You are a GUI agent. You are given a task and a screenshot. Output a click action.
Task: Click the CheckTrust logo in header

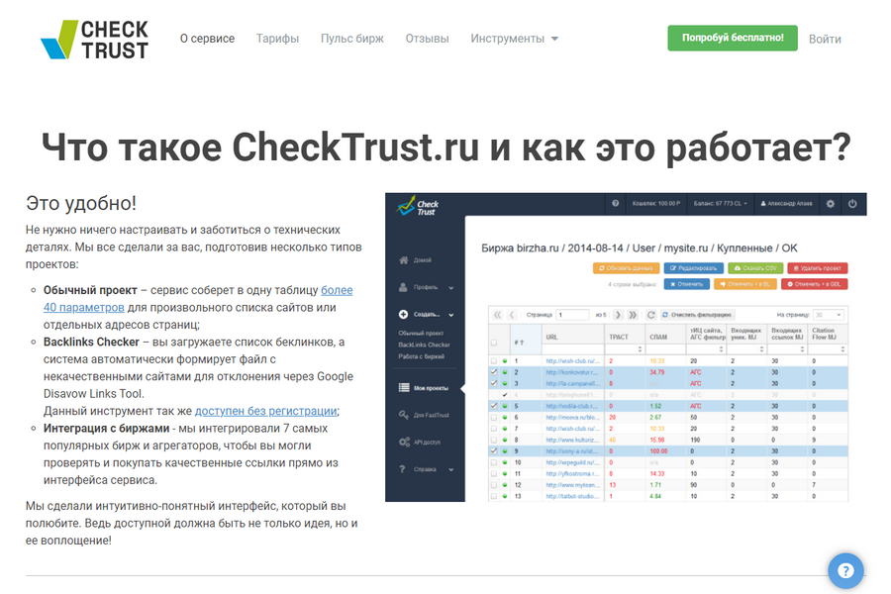[94, 39]
